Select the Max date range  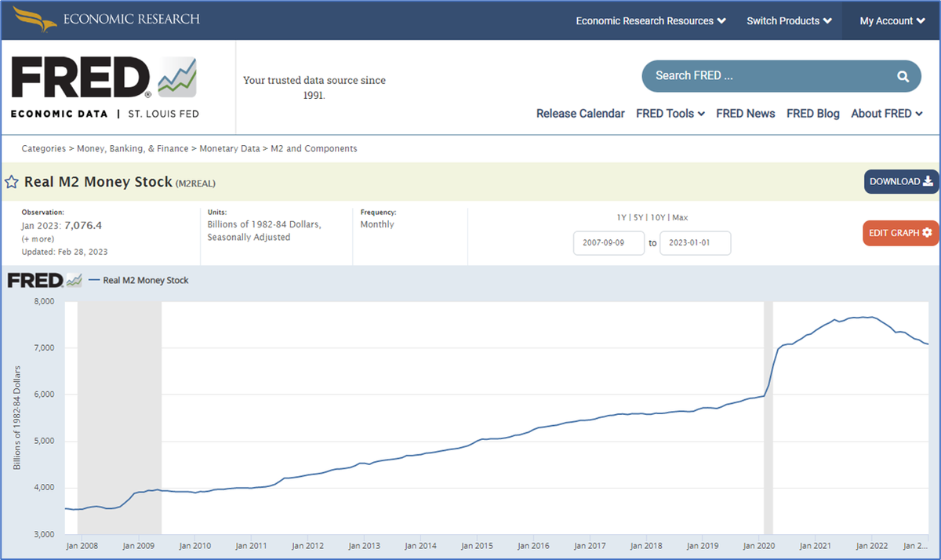pyautogui.click(x=680, y=217)
